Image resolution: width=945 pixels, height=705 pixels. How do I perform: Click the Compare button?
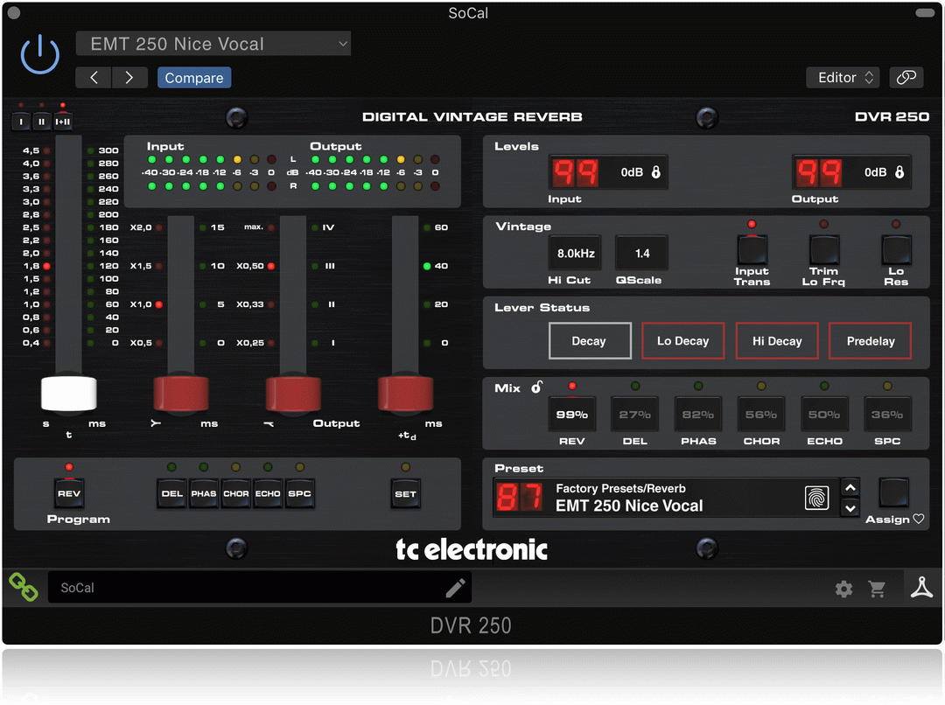(x=194, y=78)
